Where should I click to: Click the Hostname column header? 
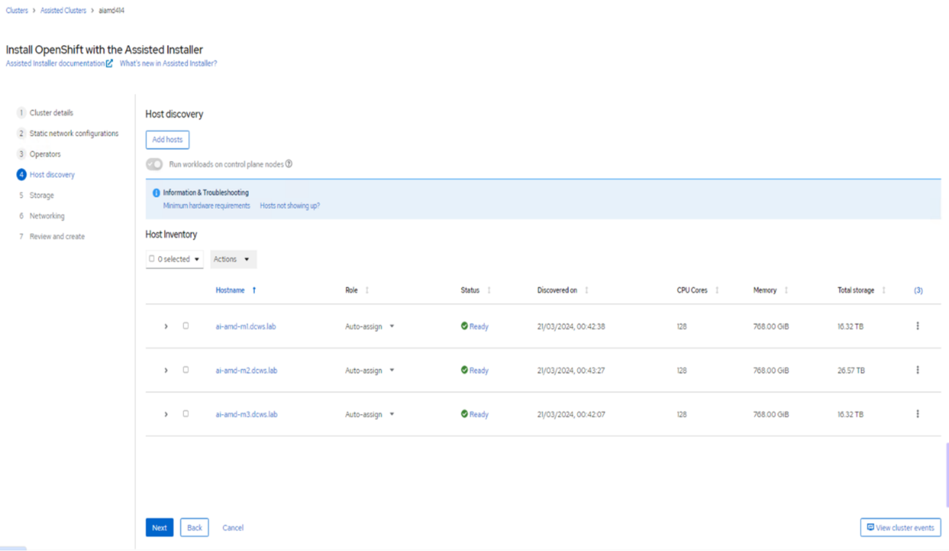230,290
